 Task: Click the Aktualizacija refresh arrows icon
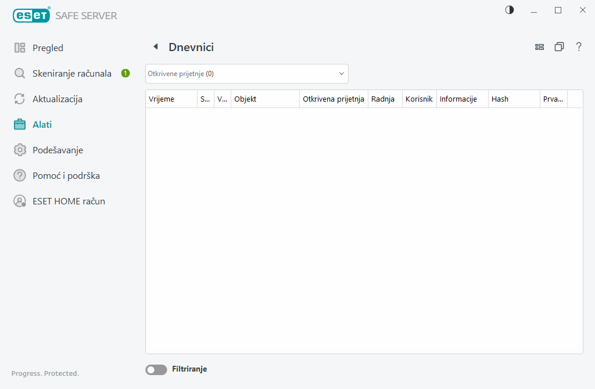(x=20, y=99)
